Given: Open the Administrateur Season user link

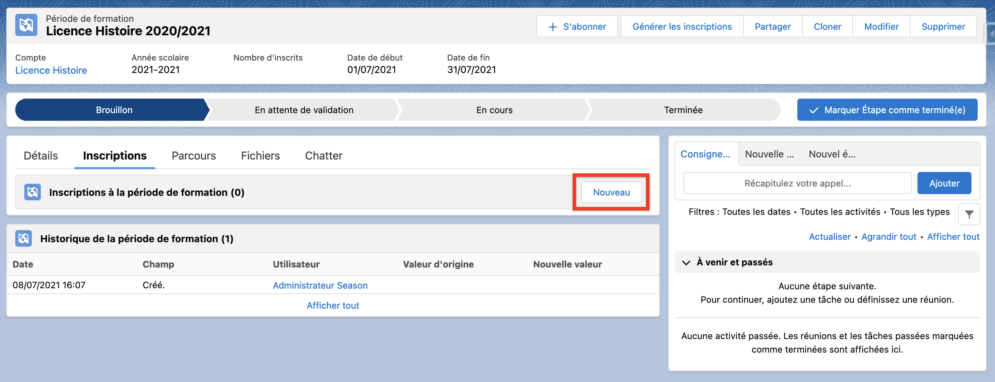Looking at the screenshot, I should pyautogui.click(x=320, y=285).
